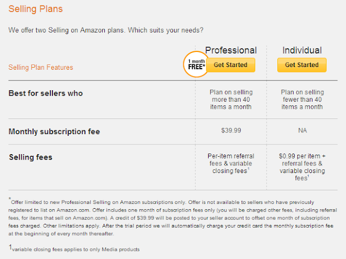This screenshot has height=259, width=346.
Task: Click the Selling Plans title
Action: tap(36, 9)
